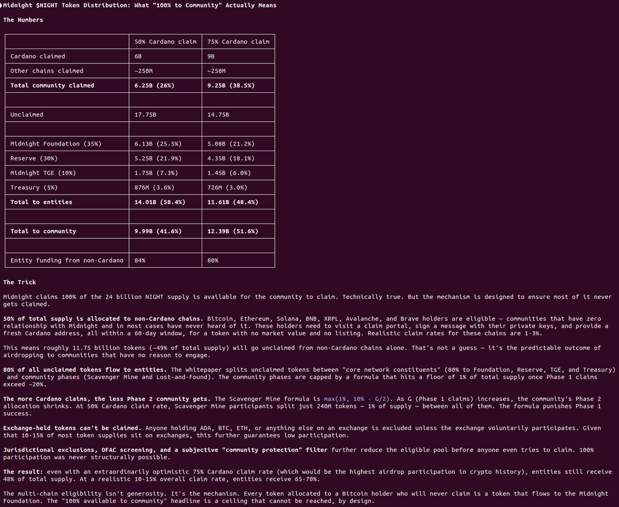Click the "11.61B (48.4%)" total cell

[233, 202]
